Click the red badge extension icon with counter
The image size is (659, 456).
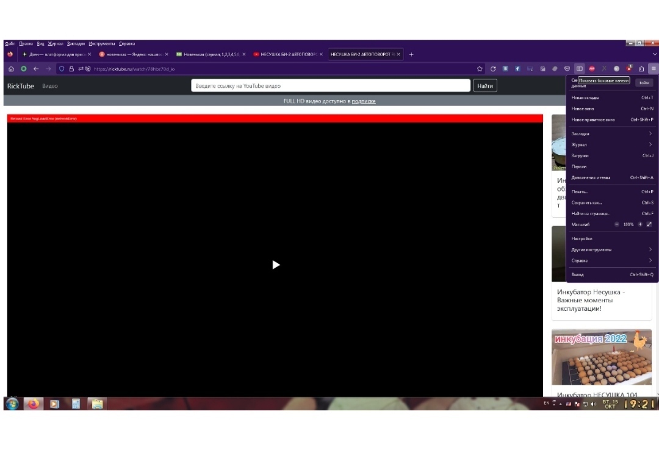629,68
